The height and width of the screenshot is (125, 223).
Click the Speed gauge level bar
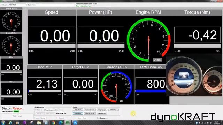click(52, 45)
